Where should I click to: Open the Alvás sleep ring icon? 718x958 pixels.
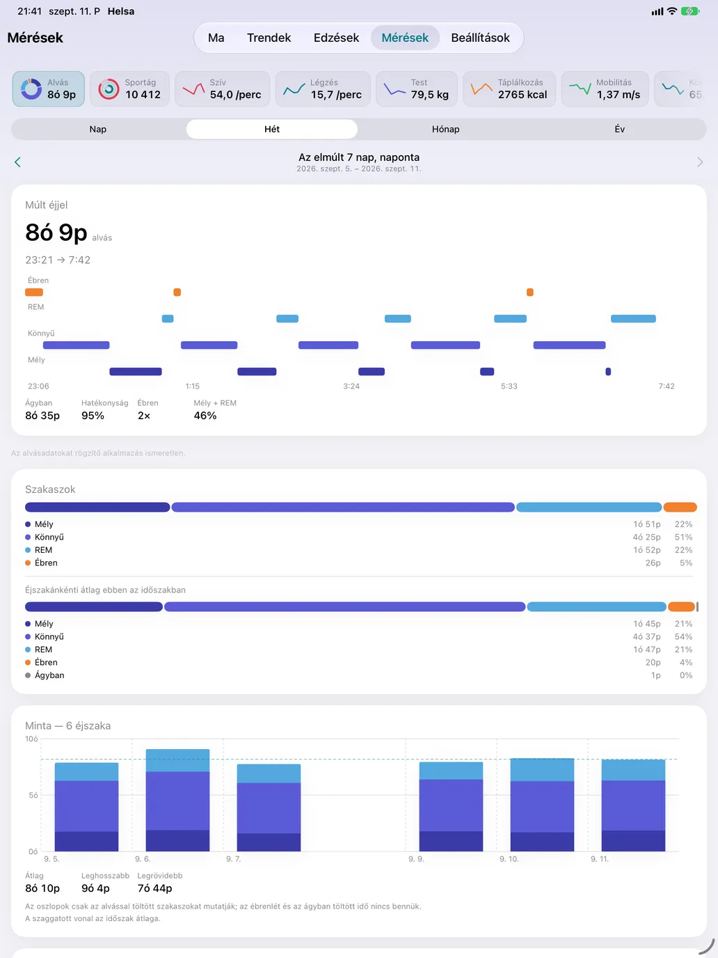31,89
